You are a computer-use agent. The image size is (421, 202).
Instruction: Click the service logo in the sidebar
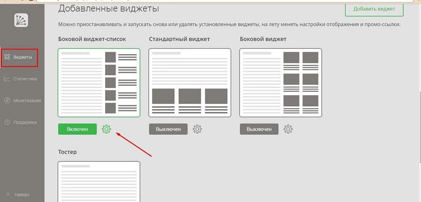[x=21, y=20]
